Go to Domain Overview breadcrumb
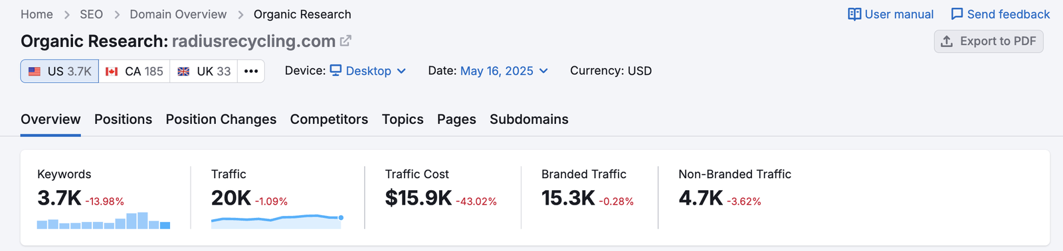 (x=178, y=14)
